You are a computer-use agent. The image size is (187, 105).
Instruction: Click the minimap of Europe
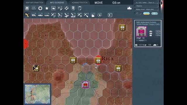37,94
